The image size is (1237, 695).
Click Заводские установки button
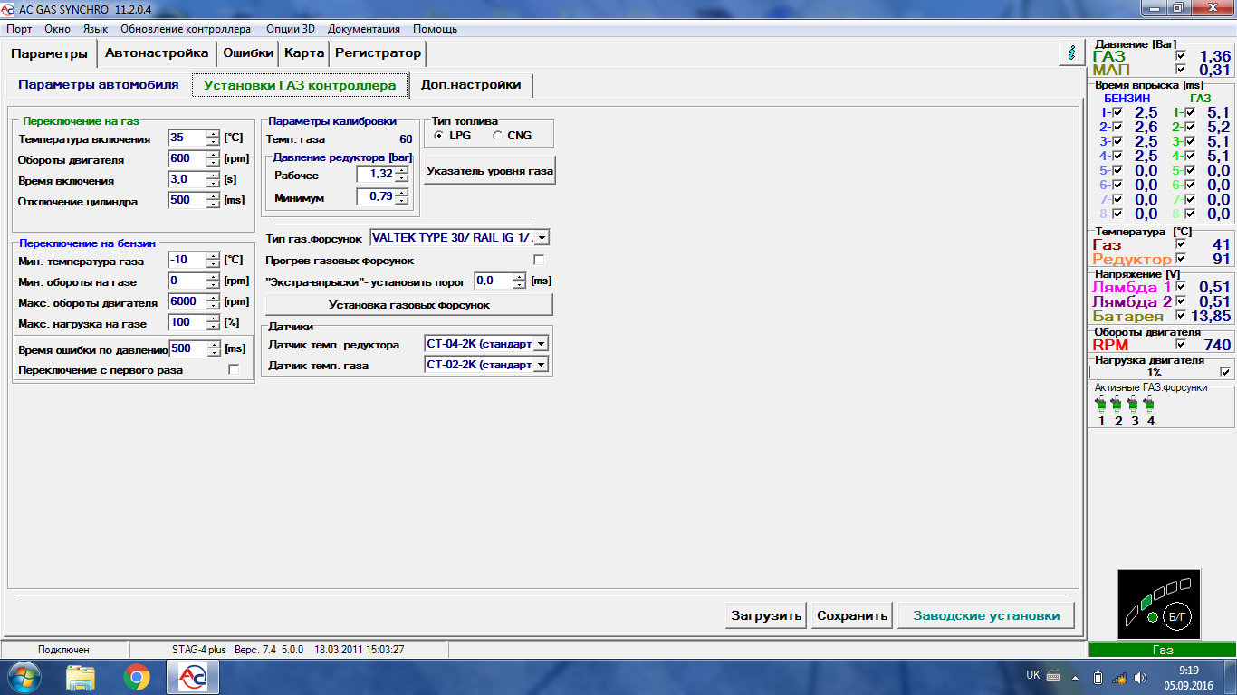click(986, 615)
